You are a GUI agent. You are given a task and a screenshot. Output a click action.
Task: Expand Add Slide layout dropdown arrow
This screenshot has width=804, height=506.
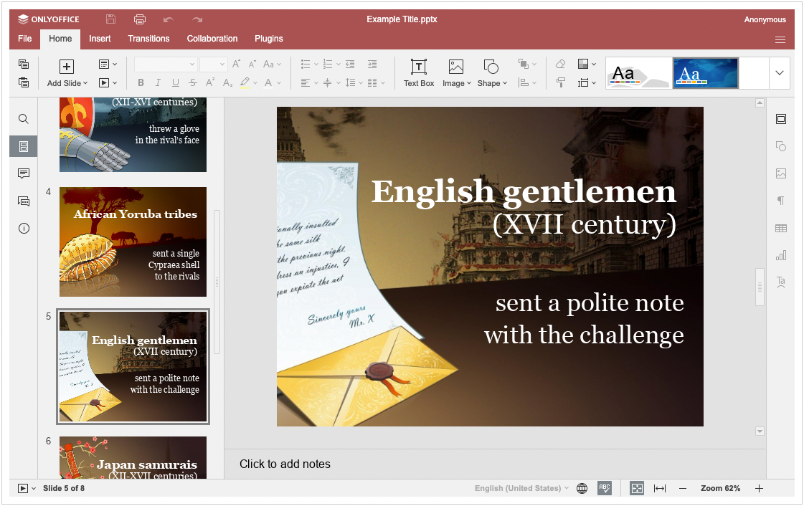click(x=85, y=83)
